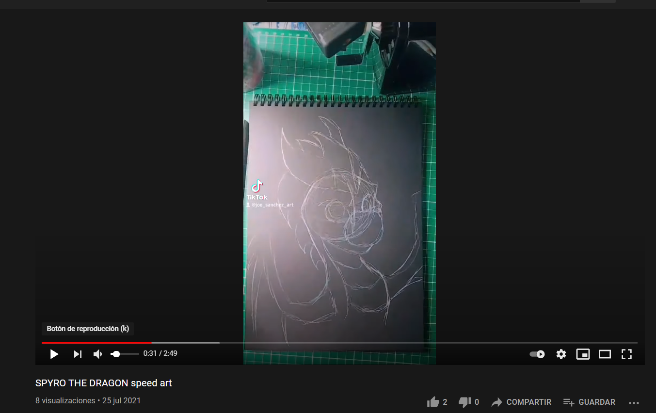Play the video with the play button
656x413 pixels.
point(54,354)
